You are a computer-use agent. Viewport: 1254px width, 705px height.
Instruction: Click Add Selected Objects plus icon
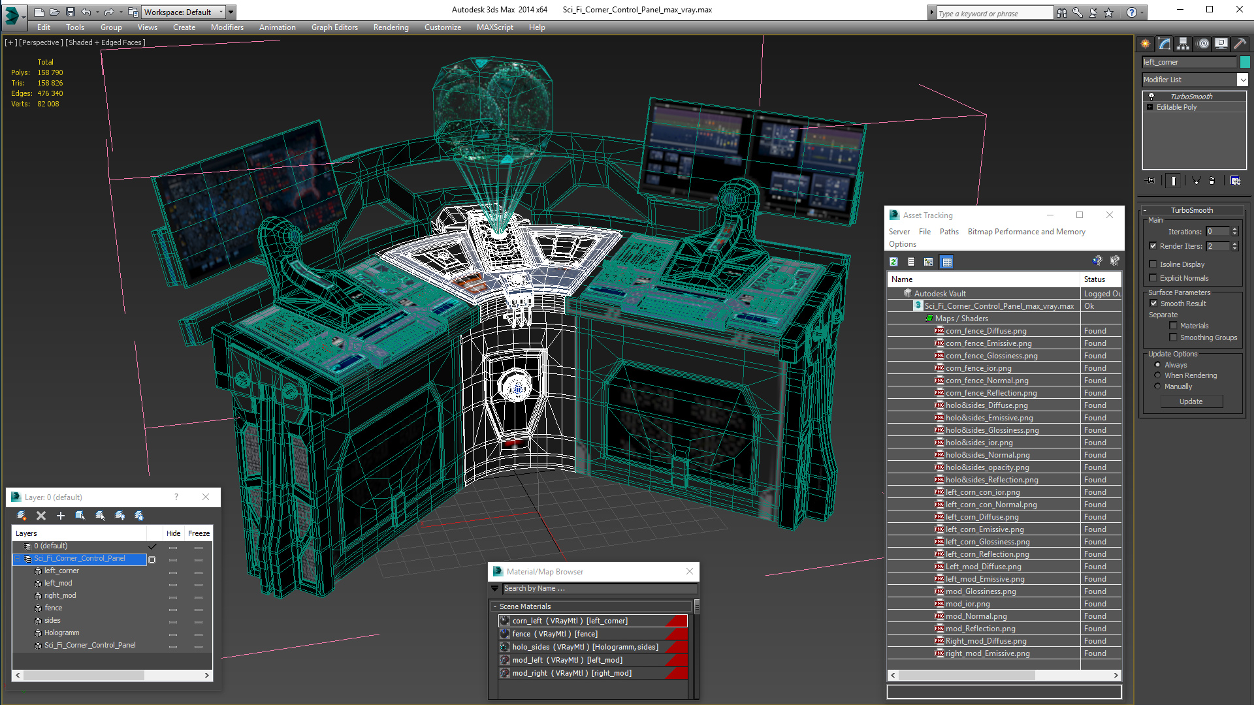coord(61,516)
